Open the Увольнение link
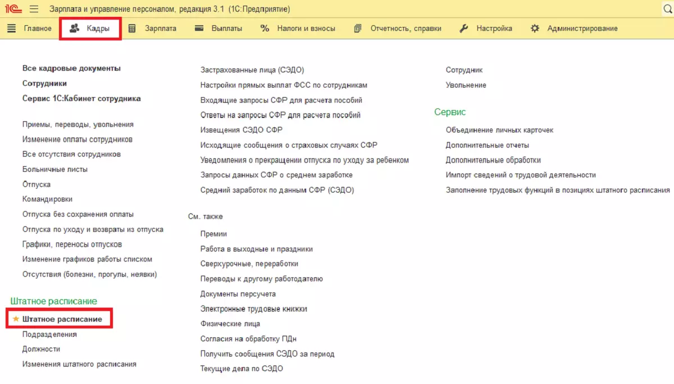This screenshot has width=674, height=384. coord(466,85)
